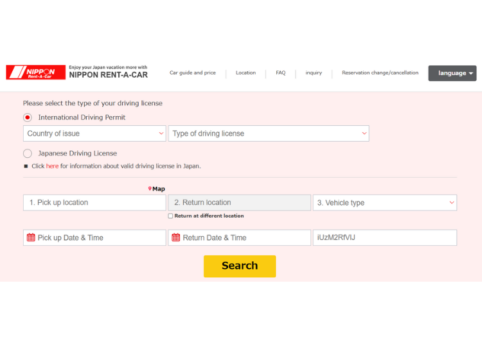This screenshot has width=482, height=344.
Task: Open the language selector menu
Action: click(452, 73)
